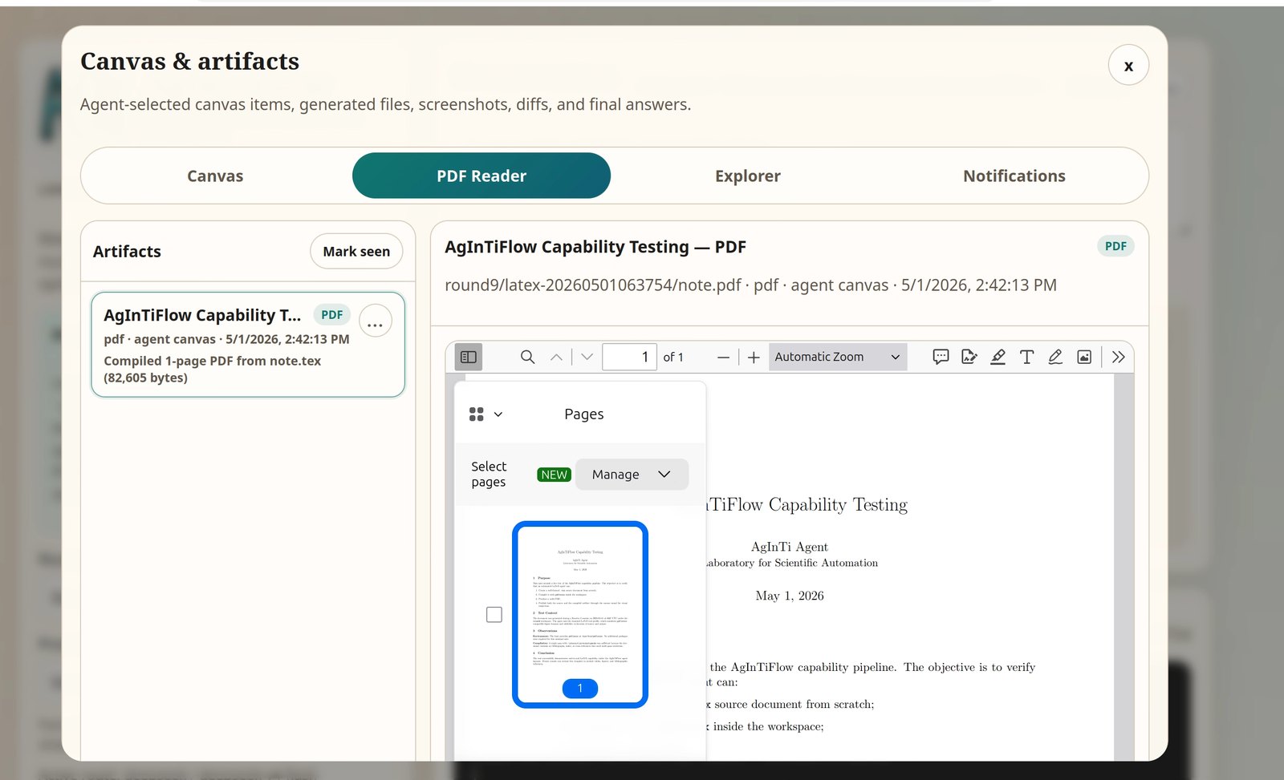Select the highlight tool
The image size is (1284, 780).
(998, 357)
